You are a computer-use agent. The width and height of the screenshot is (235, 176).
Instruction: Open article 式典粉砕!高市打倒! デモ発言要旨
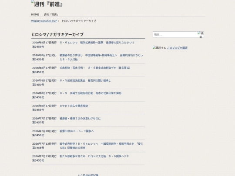pos(95,68)
